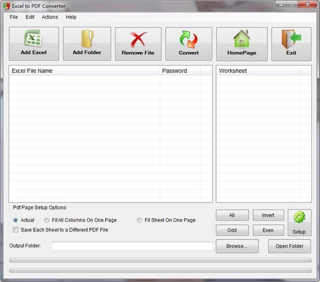Click the Add Excel toolbar button

pyautogui.click(x=34, y=44)
